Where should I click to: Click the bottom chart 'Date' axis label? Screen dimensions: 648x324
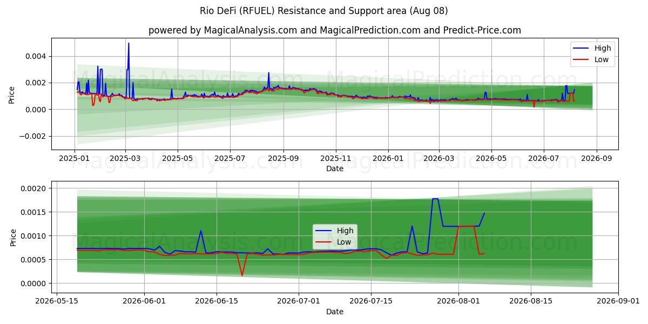335,312
